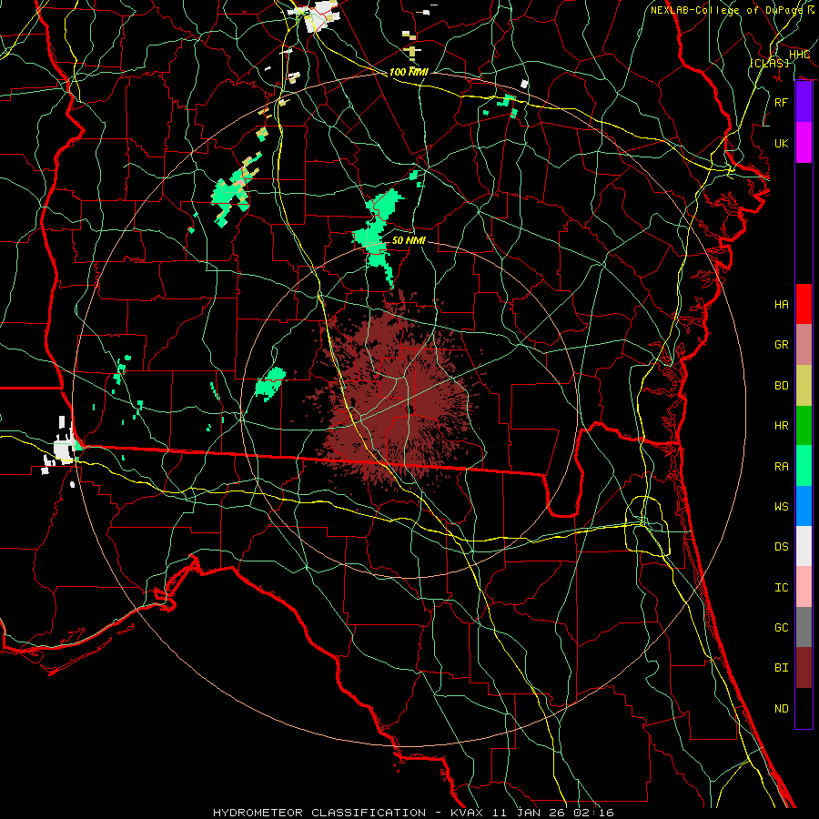
Task: Select the WS legend label
Action: click(782, 507)
